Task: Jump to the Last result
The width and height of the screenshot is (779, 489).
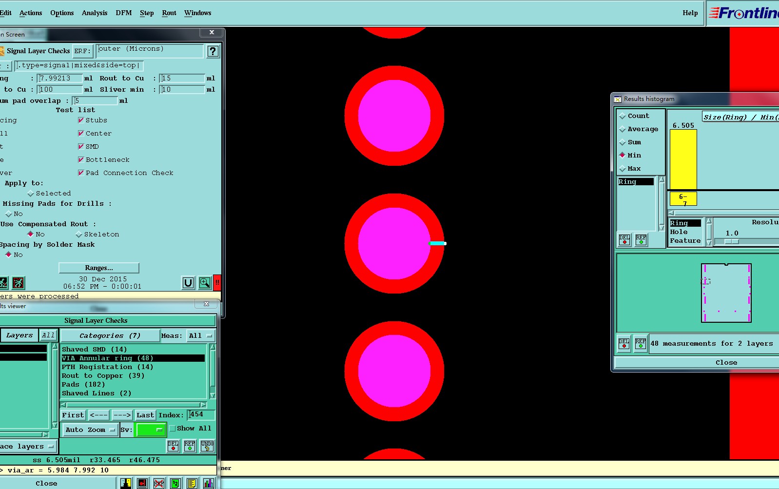Action: (145, 415)
